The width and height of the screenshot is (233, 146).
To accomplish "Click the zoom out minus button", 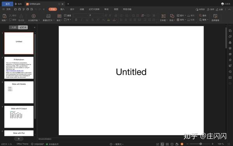I will coord(188,144).
